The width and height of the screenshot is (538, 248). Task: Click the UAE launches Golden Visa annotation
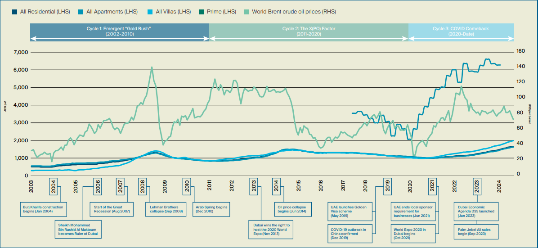(x=350, y=212)
